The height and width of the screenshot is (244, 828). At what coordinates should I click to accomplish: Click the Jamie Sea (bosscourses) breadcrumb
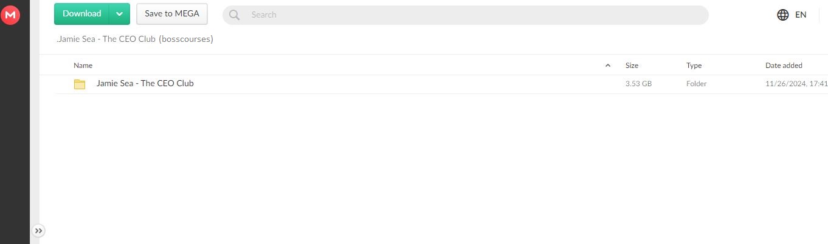click(x=135, y=39)
